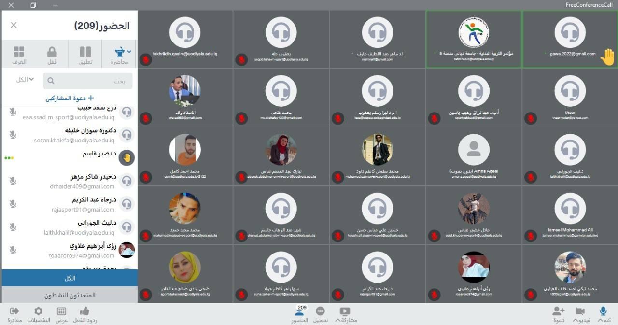This screenshot has width=618, height=325.
Task: Click rafid.habib@uodiyala.edu.iq text on tile
Action: pos(474,59)
